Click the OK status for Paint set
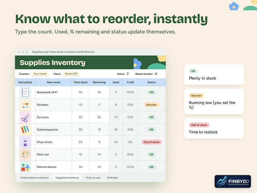 pos(151,154)
